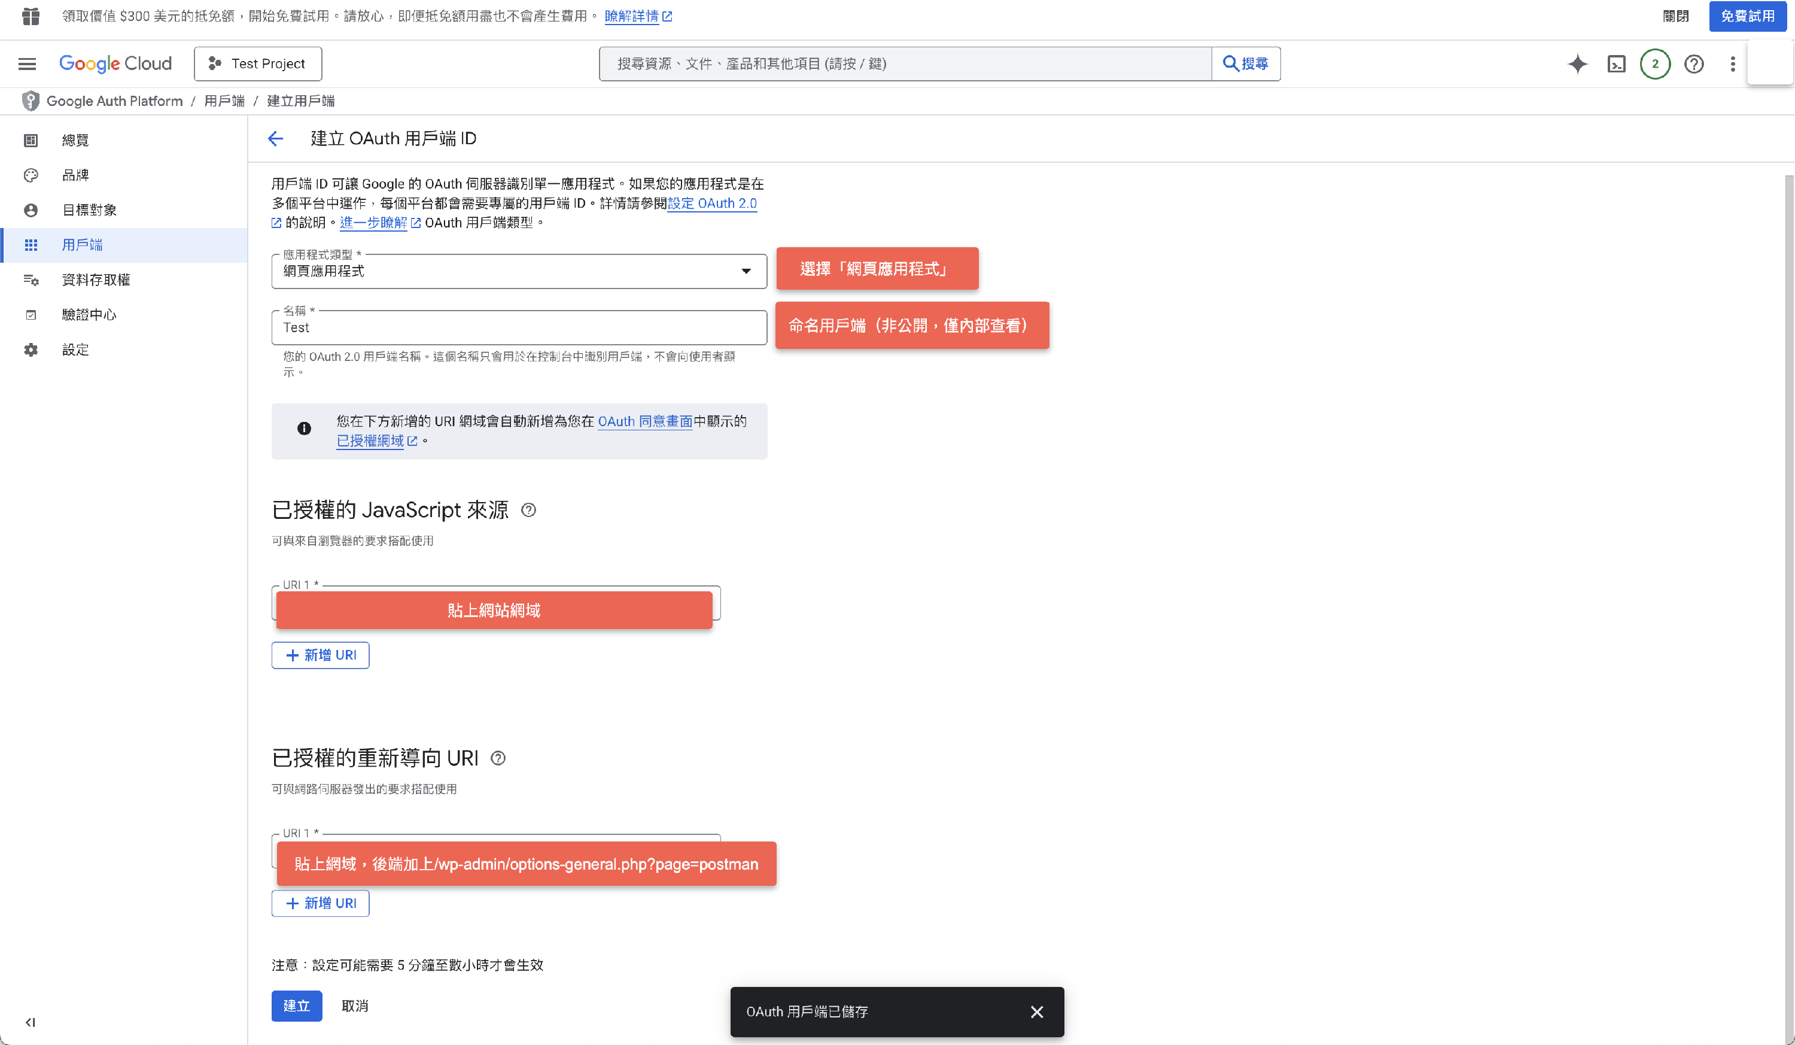Activate the Cloud Shell terminal icon

1616,64
